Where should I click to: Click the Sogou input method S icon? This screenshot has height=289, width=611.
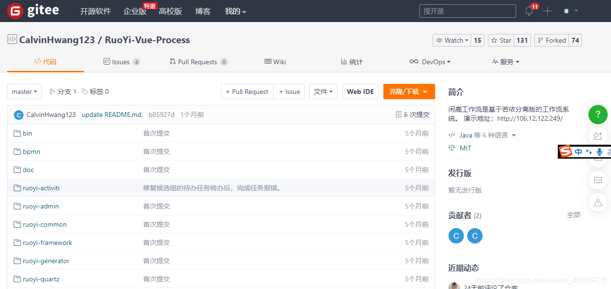(566, 152)
